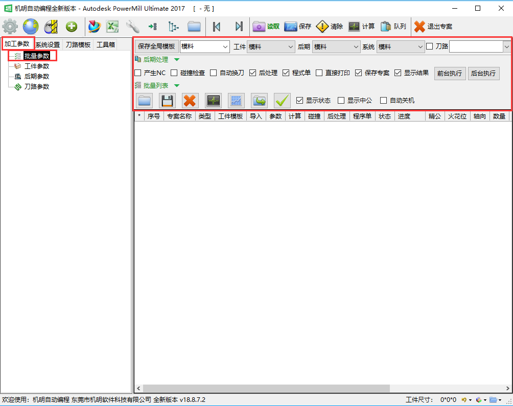The width and height of the screenshot is (513, 406).
Task: Uncheck 显示结果 show results checkbox
Action: pos(398,73)
